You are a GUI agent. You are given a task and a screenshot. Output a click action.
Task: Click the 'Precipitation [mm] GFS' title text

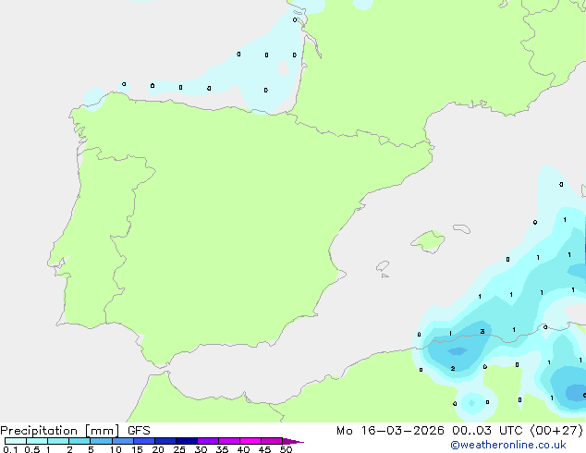pos(75,431)
